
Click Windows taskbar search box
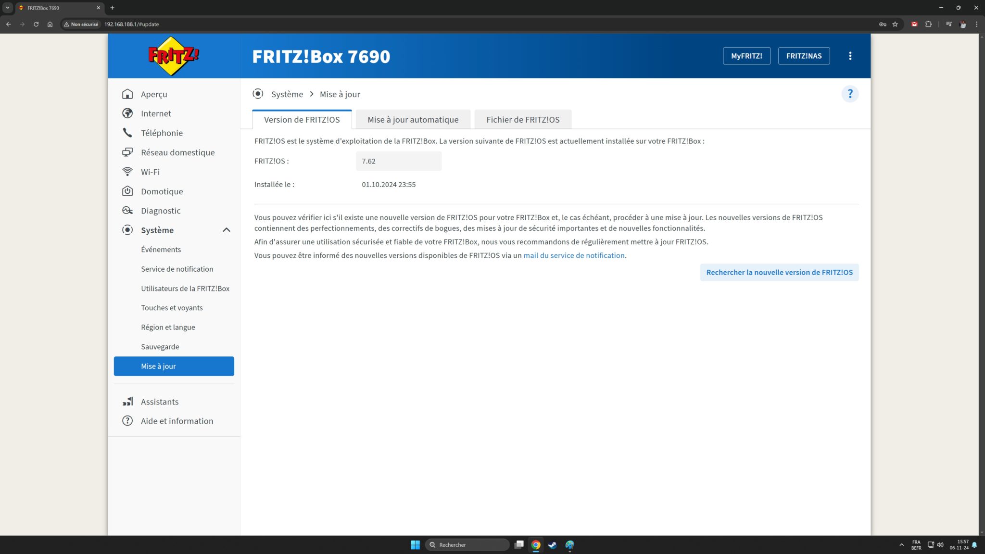click(x=467, y=545)
